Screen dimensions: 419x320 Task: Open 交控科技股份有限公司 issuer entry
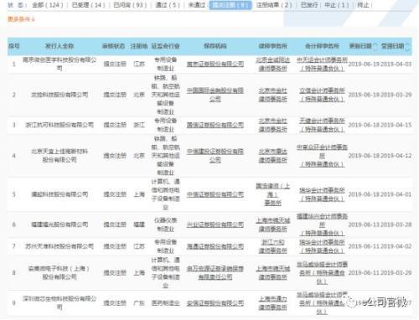tap(59, 95)
